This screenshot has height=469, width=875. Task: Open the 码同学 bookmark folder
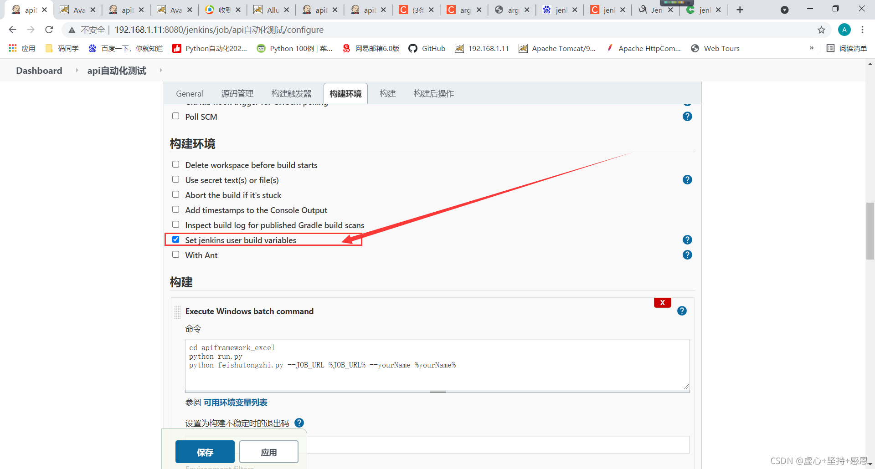click(62, 48)
